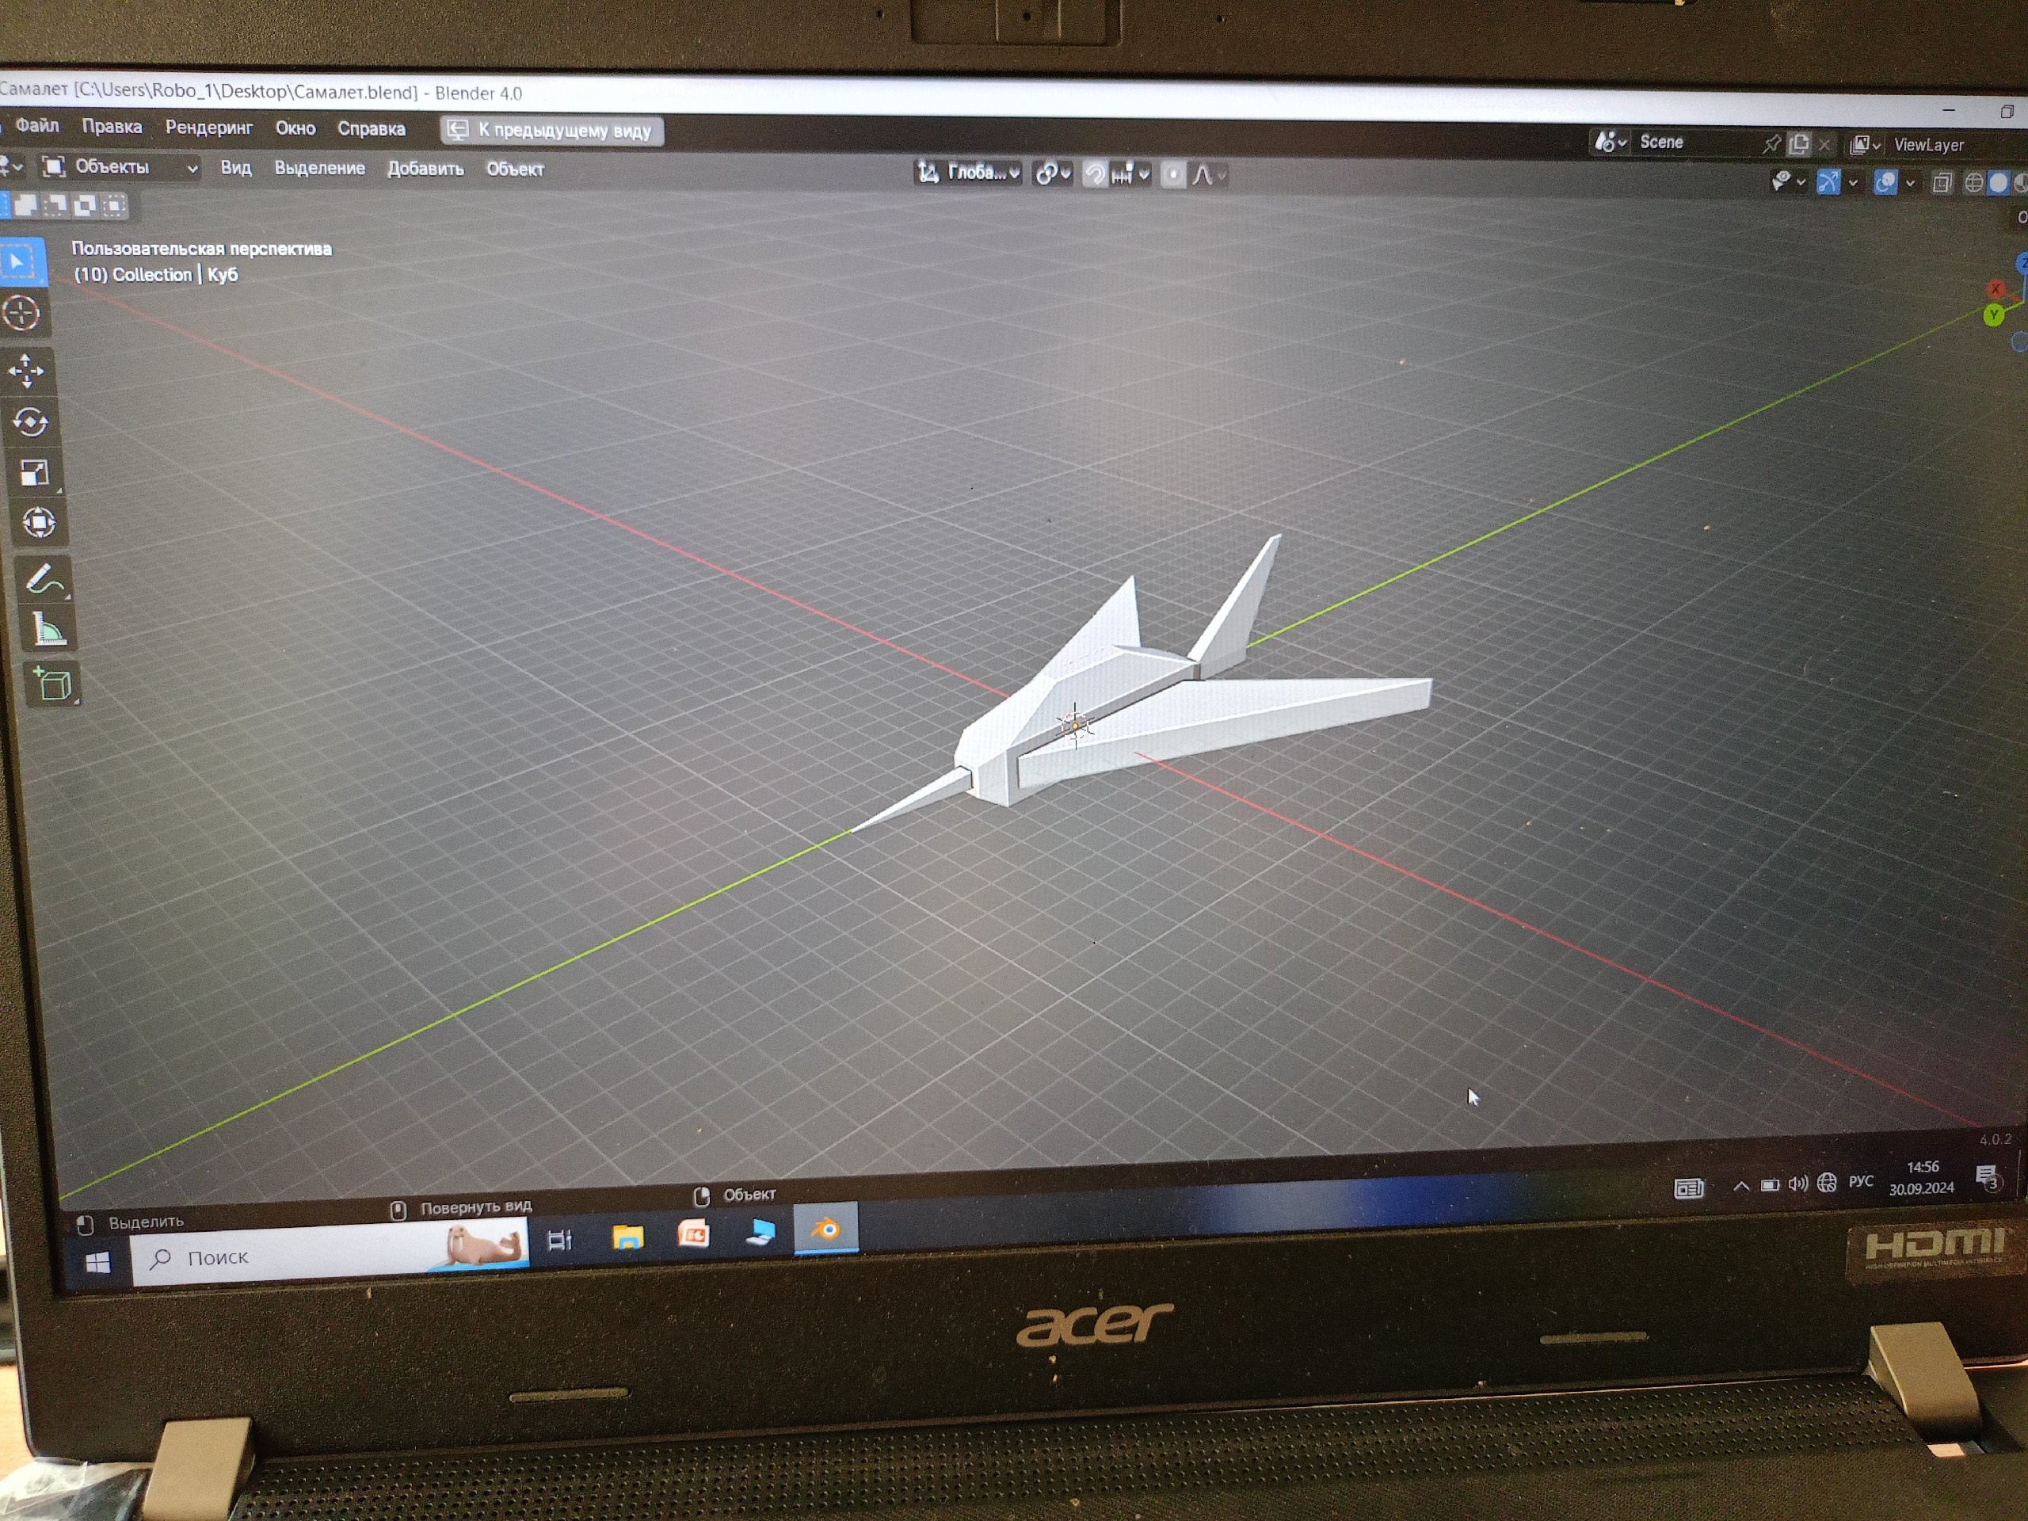Click the Поиск taskbar search field
2028x1521 pixels.
[330, 1252]
